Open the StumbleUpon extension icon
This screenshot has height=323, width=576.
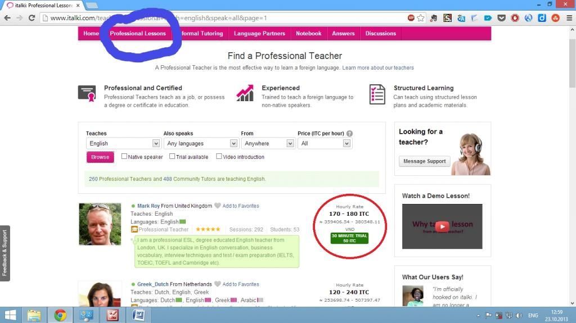555,18
